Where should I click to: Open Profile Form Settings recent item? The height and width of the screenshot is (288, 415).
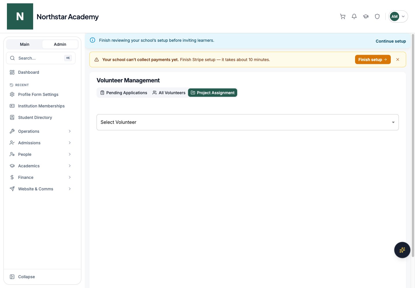click(x=41, y=94)
